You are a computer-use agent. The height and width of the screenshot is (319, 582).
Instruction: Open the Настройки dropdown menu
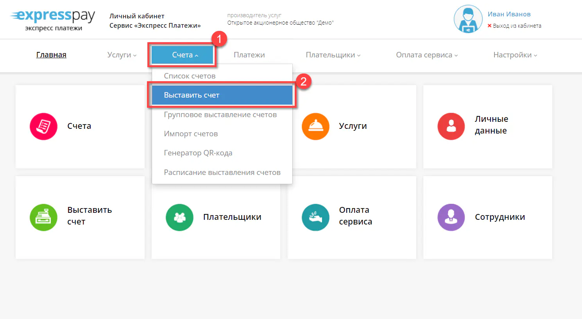(x=515, y=55)
